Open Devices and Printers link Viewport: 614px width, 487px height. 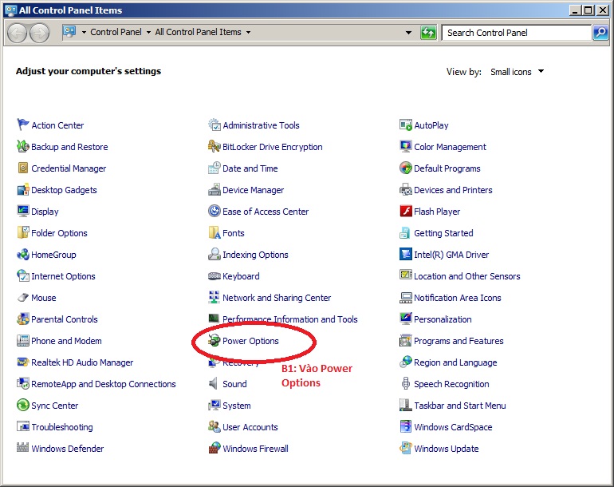point(453,190)
